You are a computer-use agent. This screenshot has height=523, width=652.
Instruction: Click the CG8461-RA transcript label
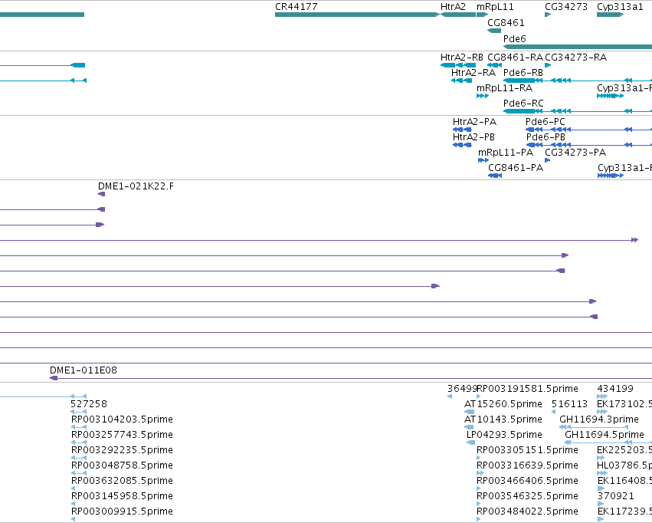click(515, 57)
